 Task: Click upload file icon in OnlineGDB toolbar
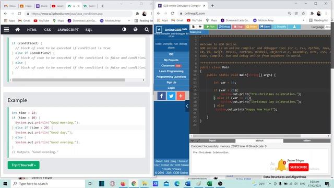[200, 27]
